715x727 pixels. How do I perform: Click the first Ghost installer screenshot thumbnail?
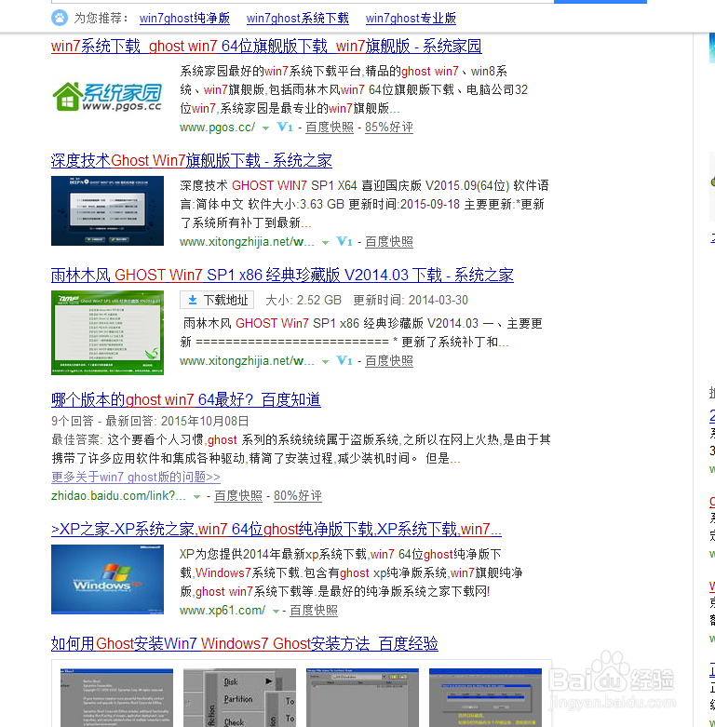point(117,697)
